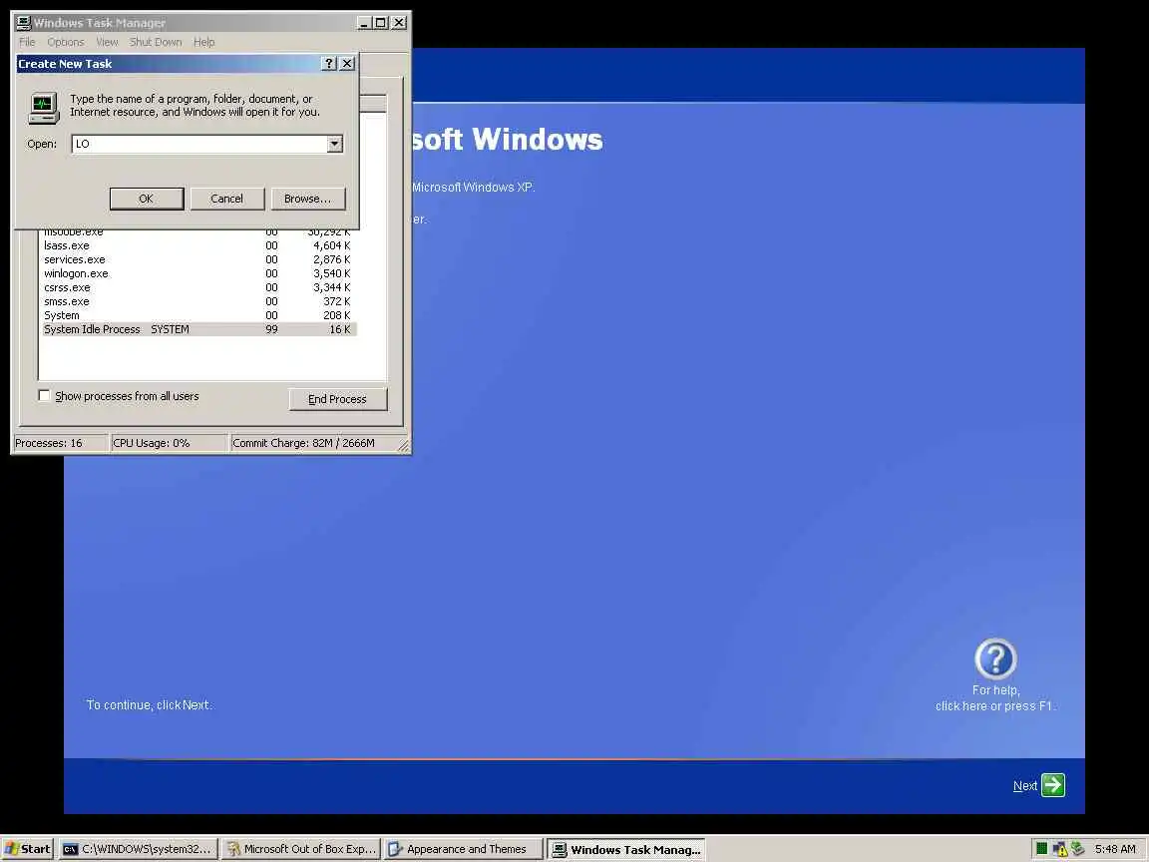The width and height of the screenshot is (1149, 862).
Task: Select the lsass.exe process row
Action: [x=197, y=245]
